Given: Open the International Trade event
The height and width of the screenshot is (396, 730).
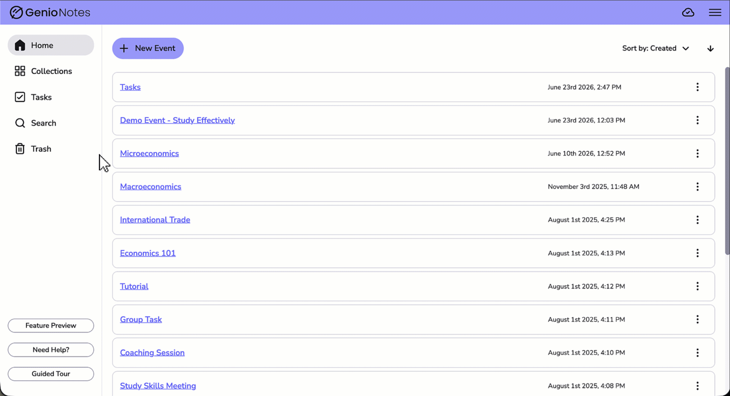Looking at the screenshot, I should (155, 220).
